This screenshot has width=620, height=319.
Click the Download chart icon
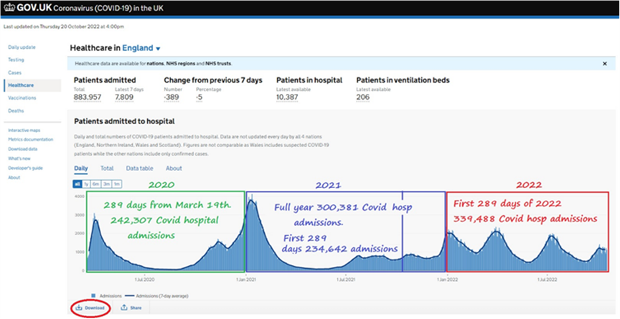[79, 308]
